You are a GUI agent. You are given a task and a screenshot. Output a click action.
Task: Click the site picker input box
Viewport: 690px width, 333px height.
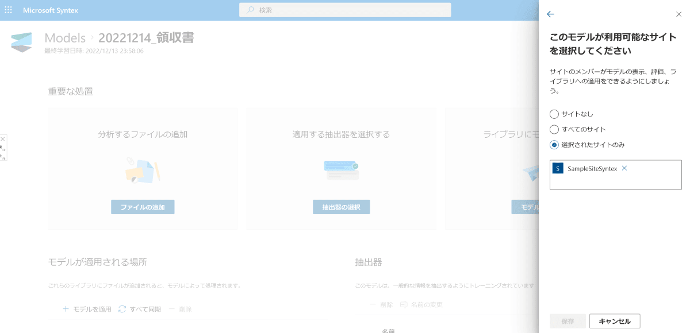point(615,175)
